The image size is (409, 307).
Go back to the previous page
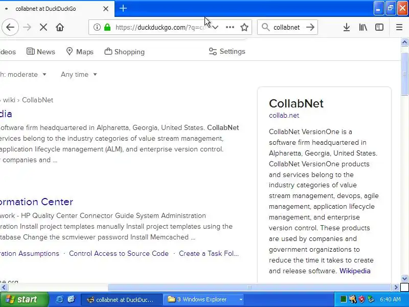(10, 27)
